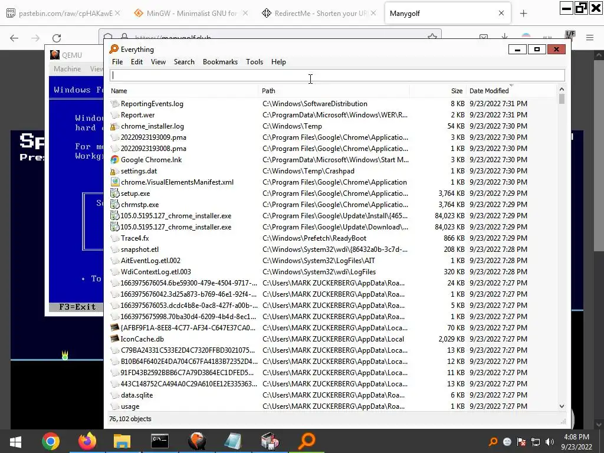The image size is (604, 453).
Task: Sort results by the Path column header
Action: click(268, 91)
